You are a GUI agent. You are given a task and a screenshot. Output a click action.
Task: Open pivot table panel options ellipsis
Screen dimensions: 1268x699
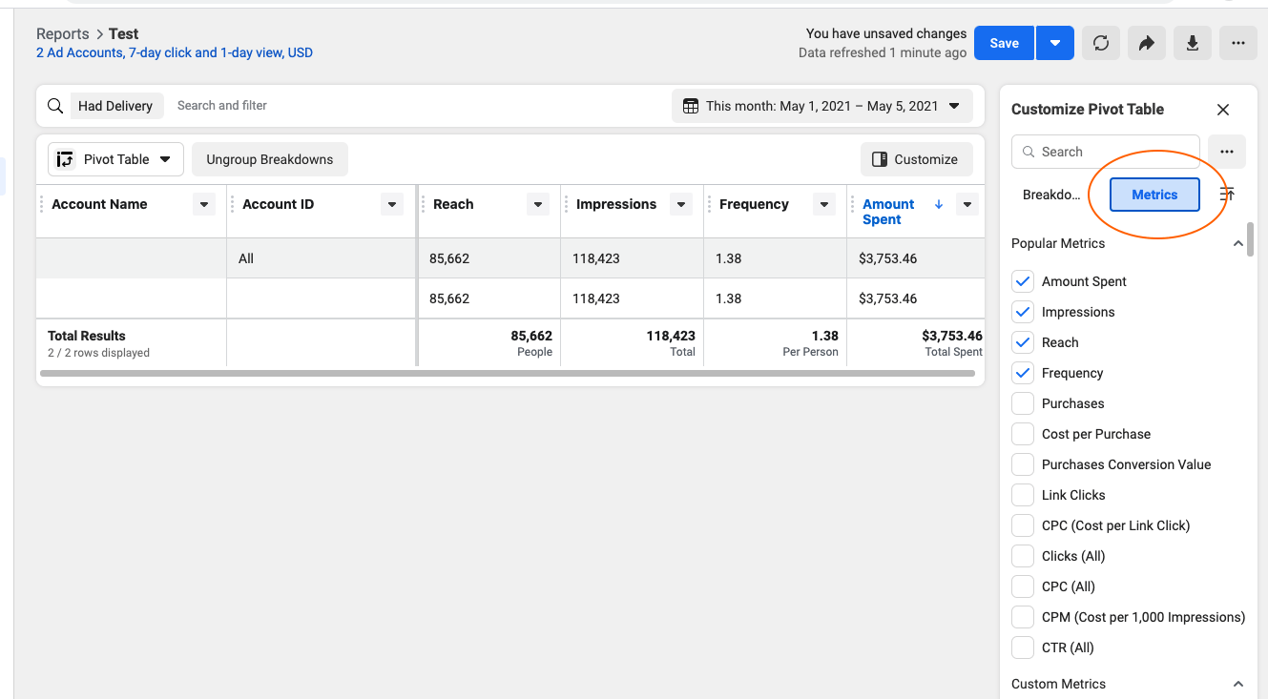pos(1227,151)
